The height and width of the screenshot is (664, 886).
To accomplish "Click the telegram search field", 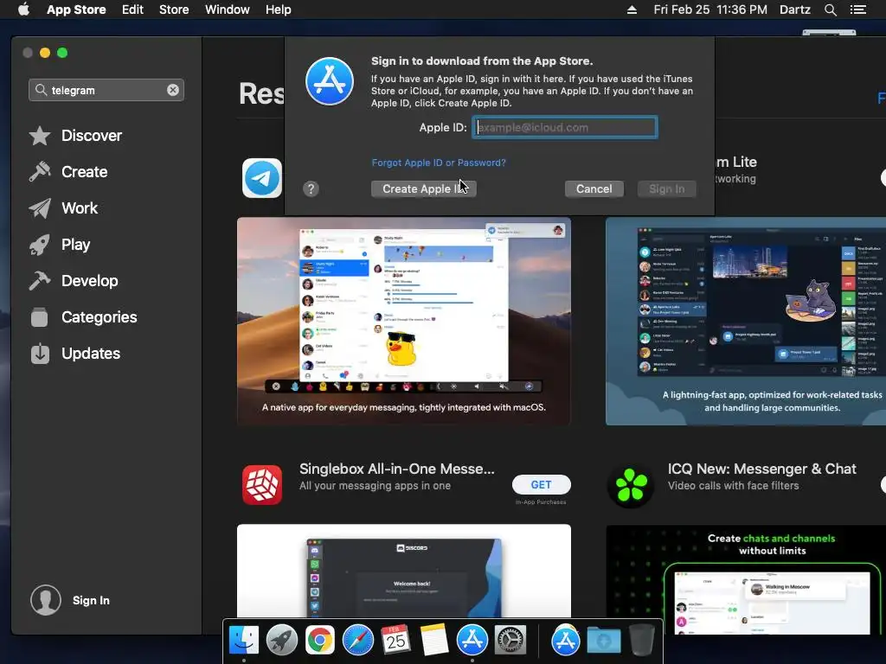I will [x=106, y=90].
